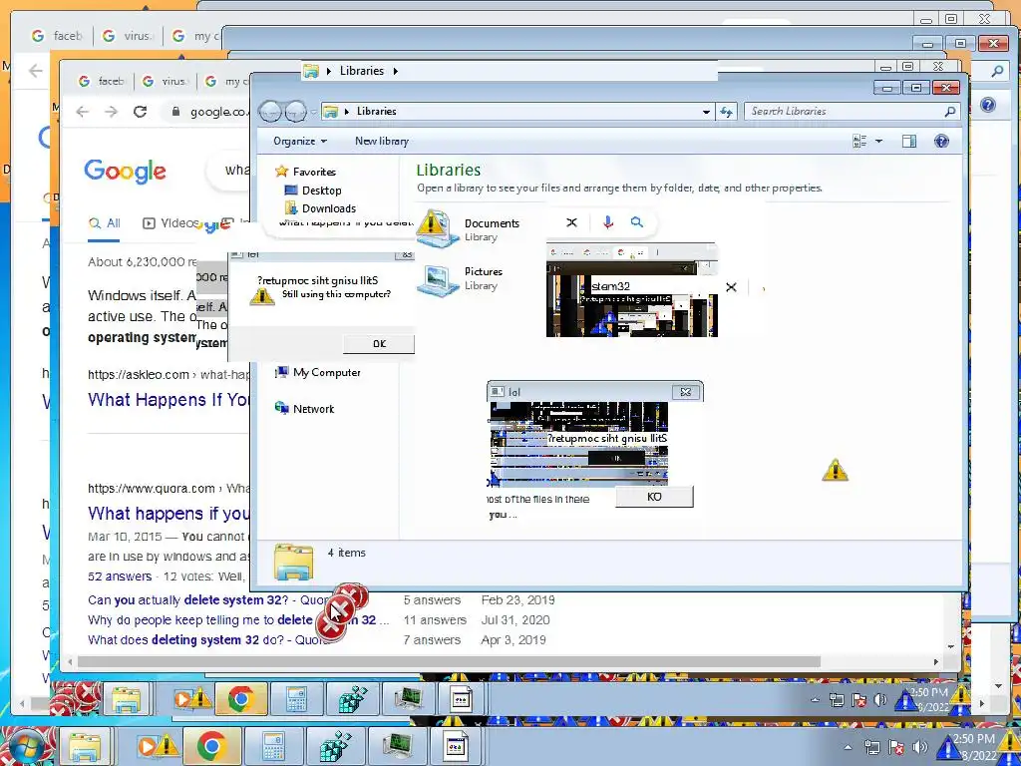
Task: Open Calculator from the bottom taskbar
Action: [272, 746]
